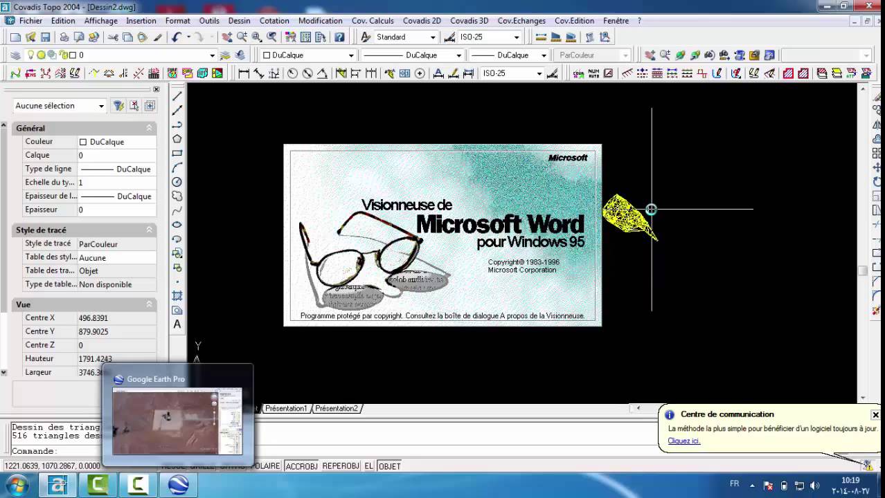Select the multiline Text tool (A)

pos(177,324)
